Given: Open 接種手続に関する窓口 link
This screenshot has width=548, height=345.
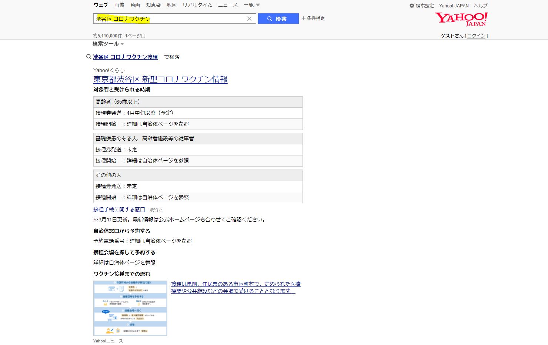Looking at the screenshot, I should [x=119, y=210].
